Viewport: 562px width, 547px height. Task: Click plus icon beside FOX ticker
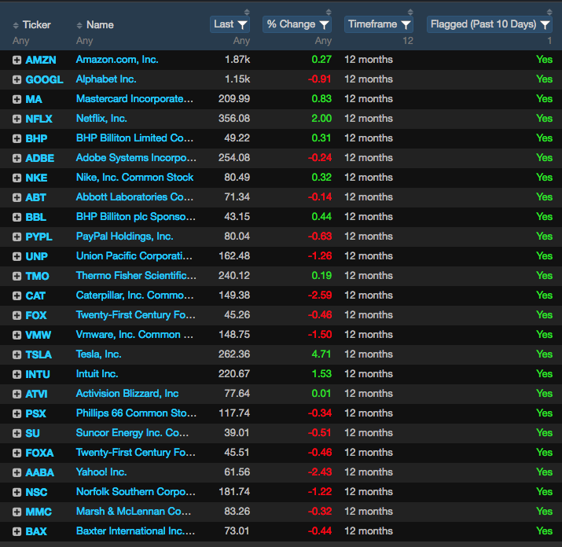click(17, 315)
